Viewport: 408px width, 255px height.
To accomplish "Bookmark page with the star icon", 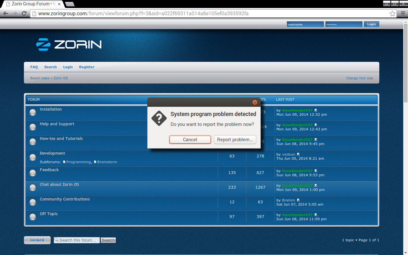I will point(393,14).
